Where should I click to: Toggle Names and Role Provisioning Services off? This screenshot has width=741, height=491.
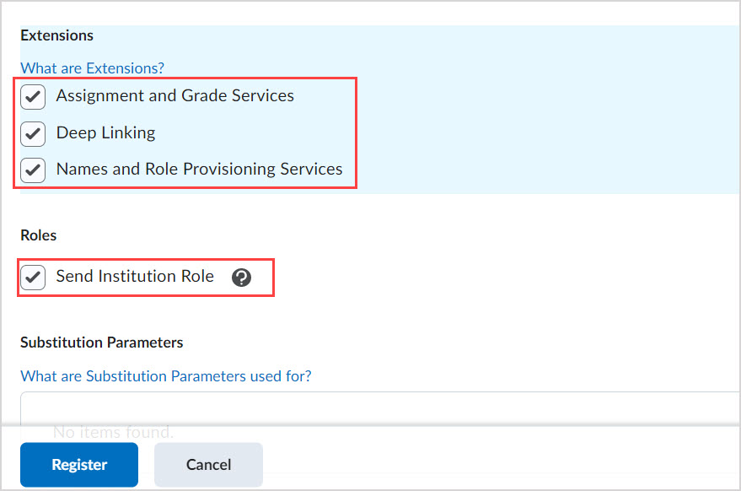(x=32, y=170)
